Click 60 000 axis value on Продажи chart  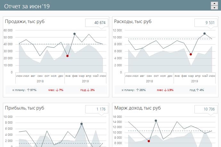click(8, 30)
